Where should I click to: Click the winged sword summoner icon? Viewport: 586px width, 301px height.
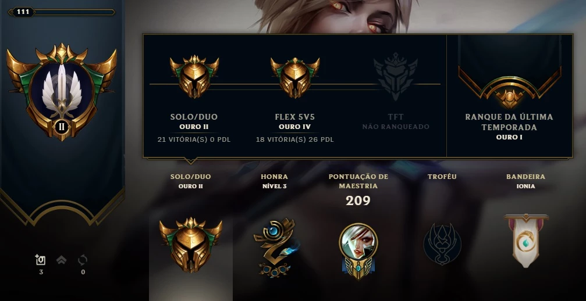click(x=61, y=91)
